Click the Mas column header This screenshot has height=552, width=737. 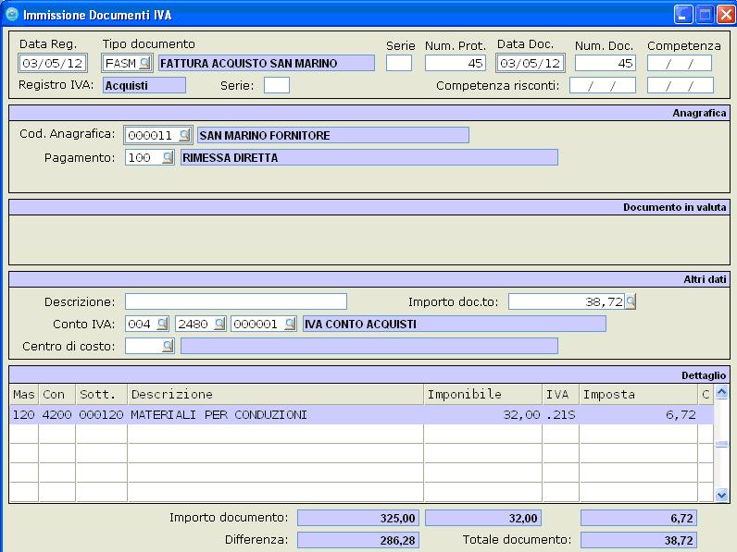pyautogui.click(x=24, y=394)
